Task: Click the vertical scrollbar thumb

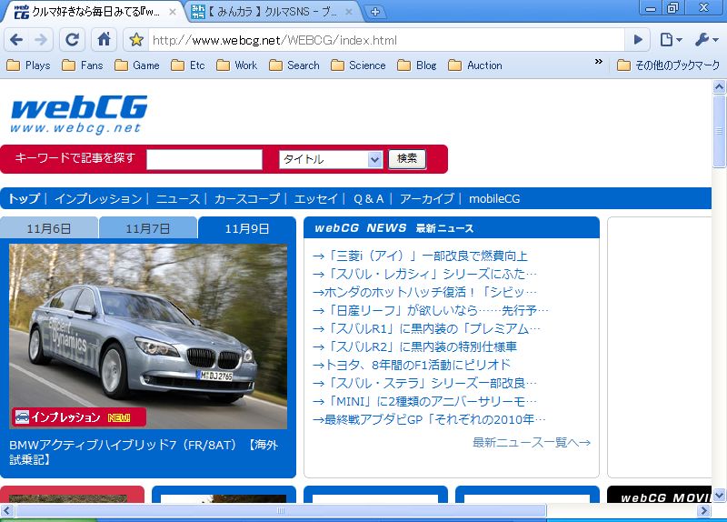Action: (719, 131)
